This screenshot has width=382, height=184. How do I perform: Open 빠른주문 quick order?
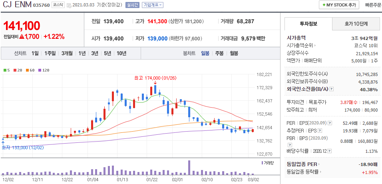click(373, 5)
